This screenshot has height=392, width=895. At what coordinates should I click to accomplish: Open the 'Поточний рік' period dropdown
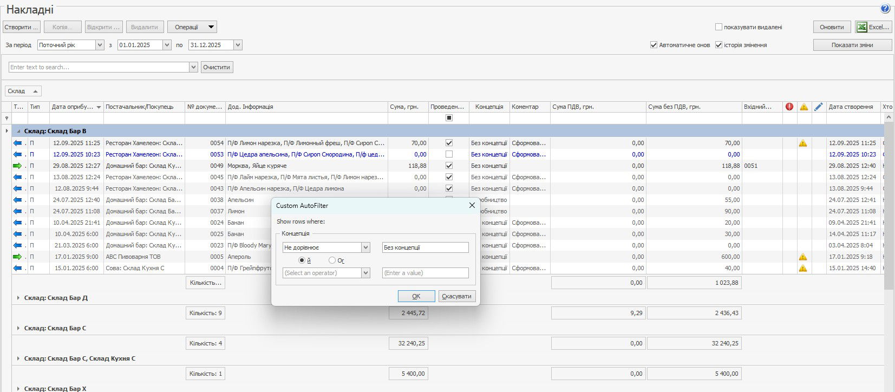[100, 45]
